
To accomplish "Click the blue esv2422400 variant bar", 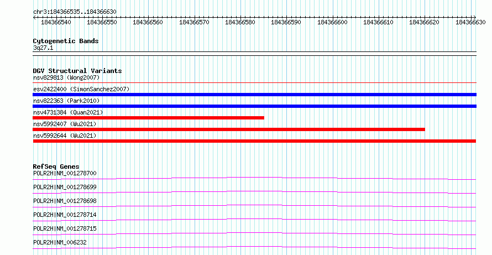I will click(x=254, y=95).
